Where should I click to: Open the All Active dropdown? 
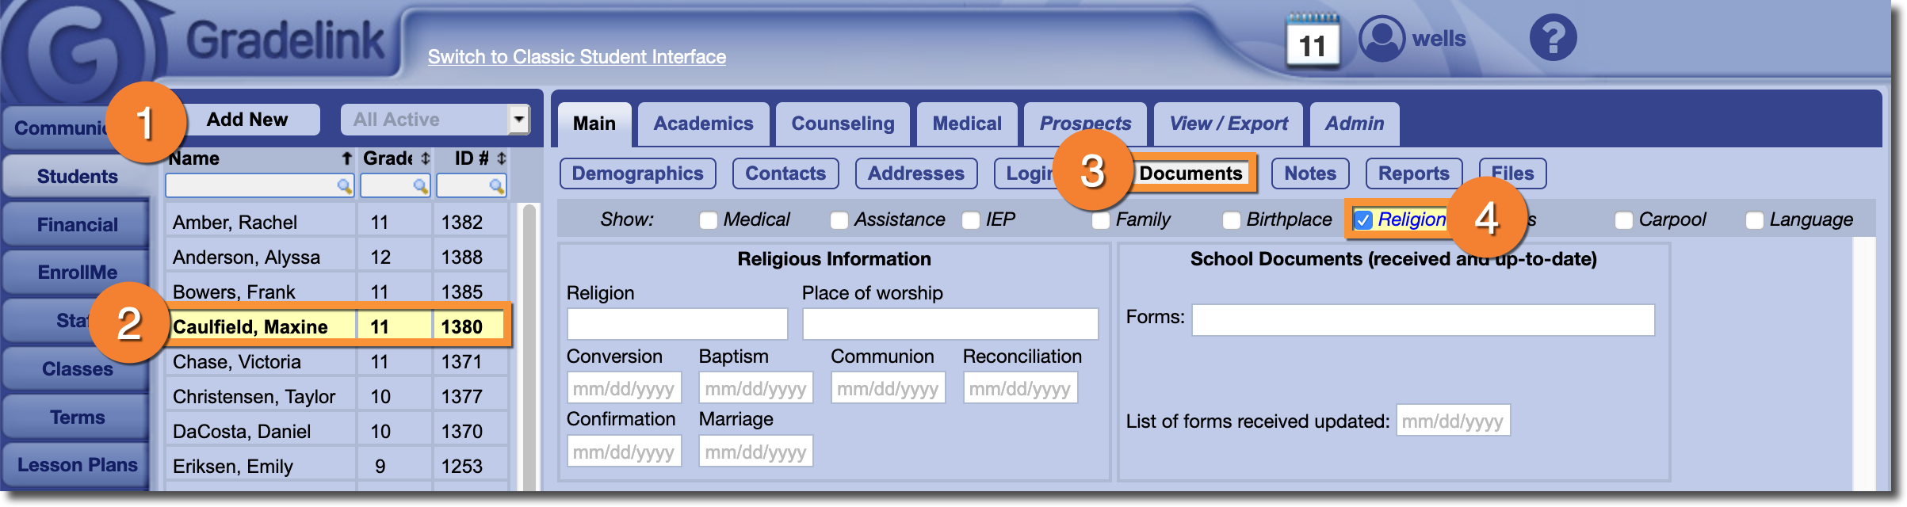[x=518, y=120]
